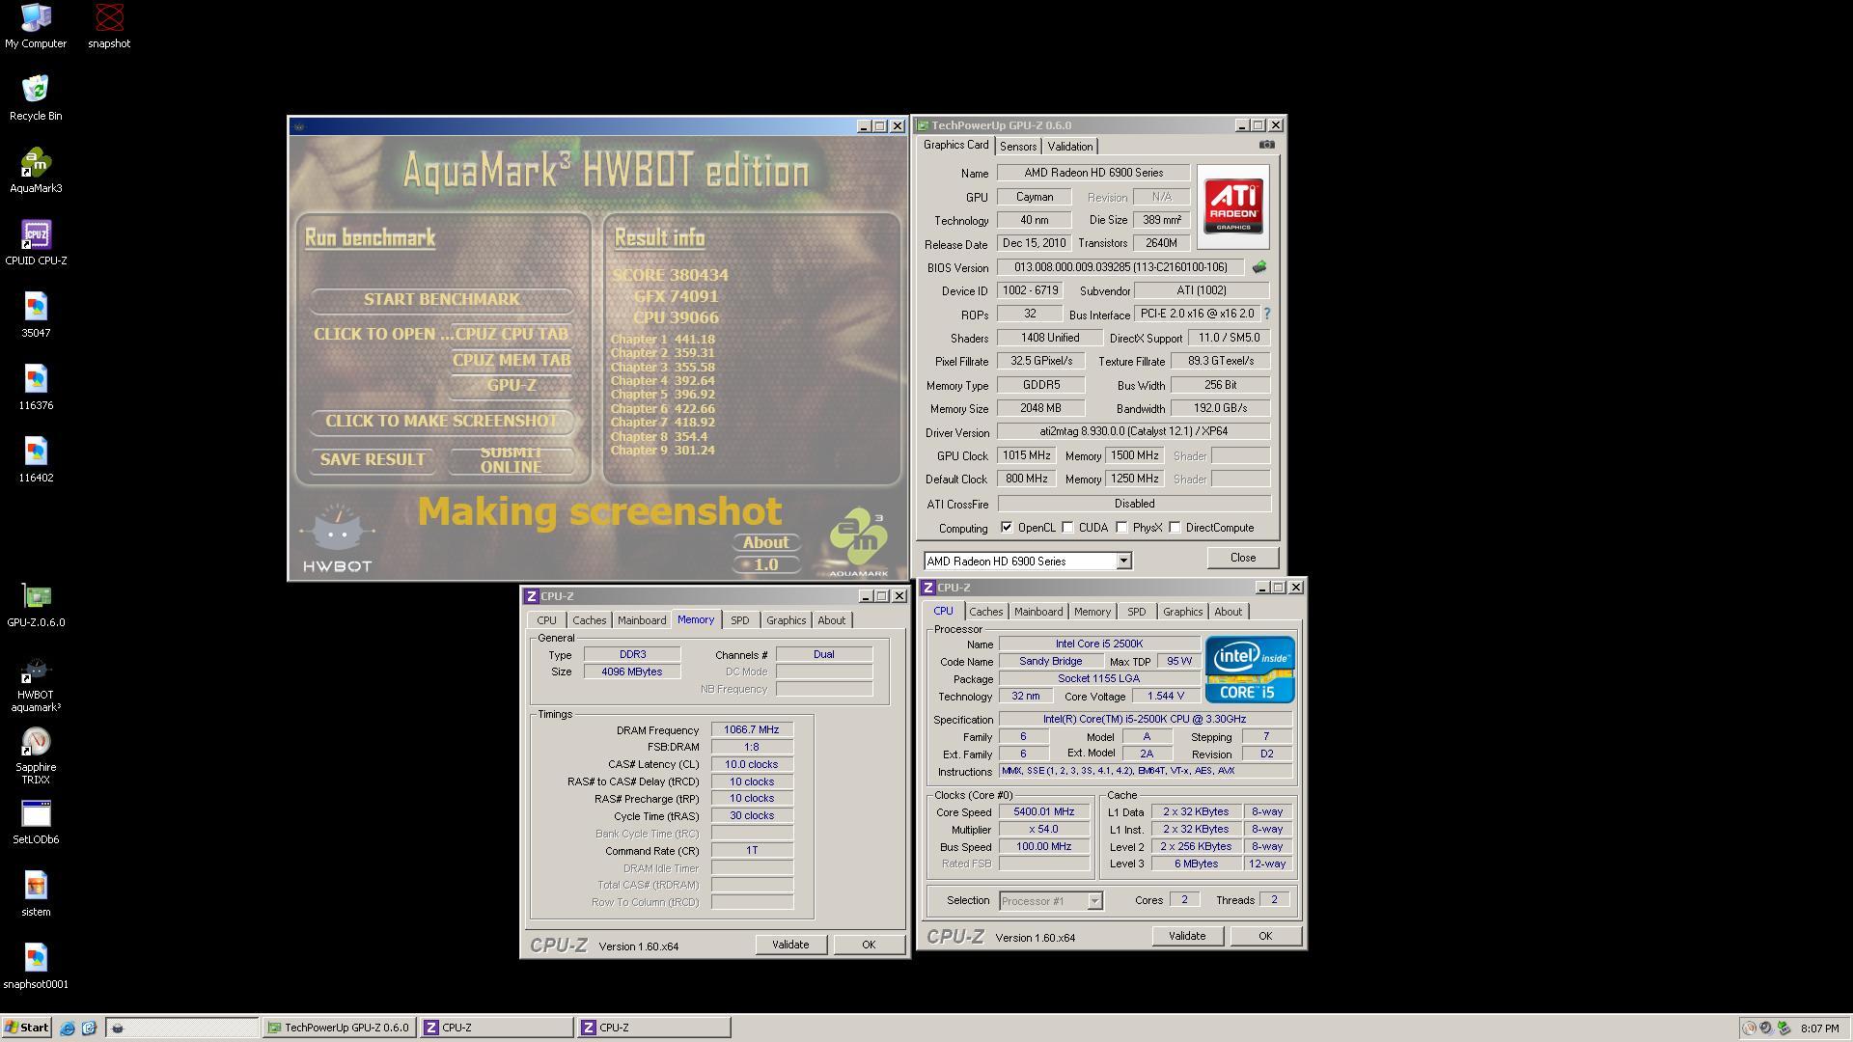Image resolution: width=1853 pixels, height=1042 pixels.
Task: Click Validate in the Memory CPU-Z window
Action: click(789, 945)
